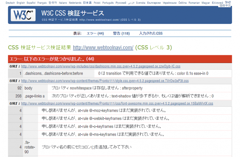Click line number 208
Screen dimensions: 240x157
[x=18, y=96]
